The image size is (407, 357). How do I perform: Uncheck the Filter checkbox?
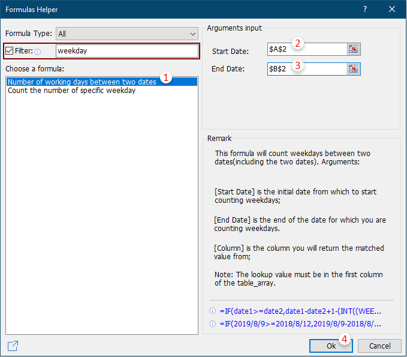pyautogui.click(x=10, y=50)
